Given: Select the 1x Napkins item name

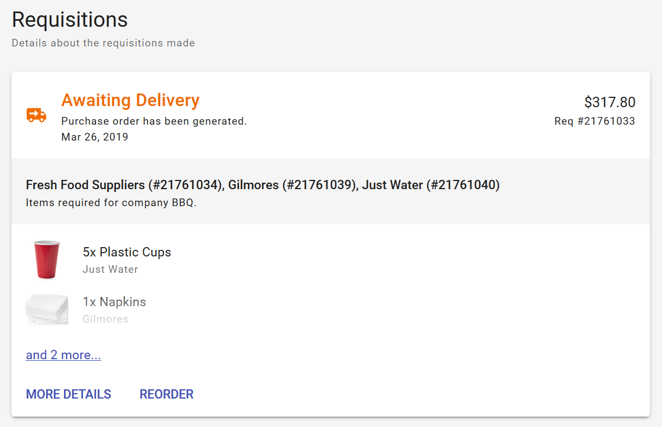Looking at the screenshot, I should coord(114,302).
